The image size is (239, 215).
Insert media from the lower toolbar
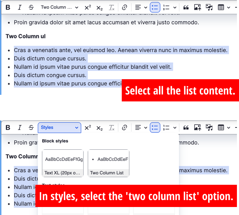209,127
